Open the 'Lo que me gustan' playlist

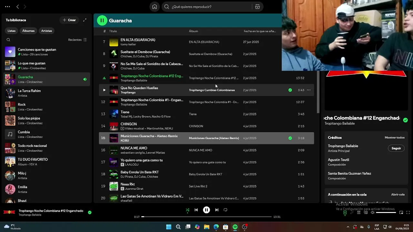tap(47, 66)
